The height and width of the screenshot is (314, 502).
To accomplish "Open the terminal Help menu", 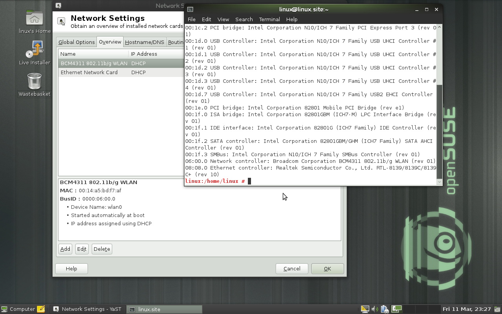I will (292, 19).
